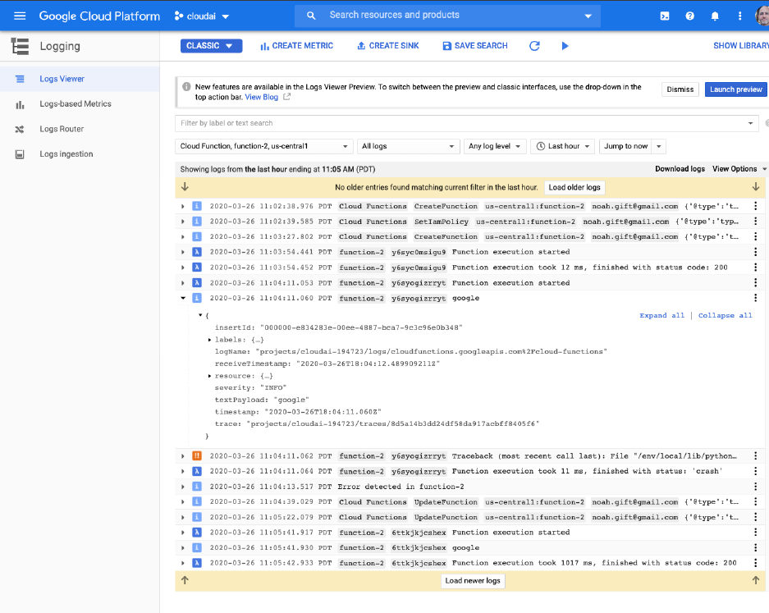This screenshot has height=613, width=769.
Task: Open the notifications bell
Action: pos(715,16)
